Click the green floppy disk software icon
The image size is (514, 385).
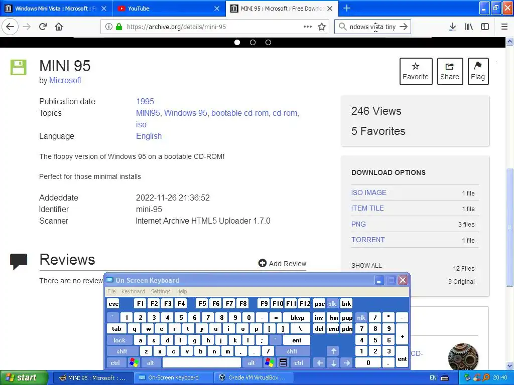pyautogui.click(x=19, y=67)
